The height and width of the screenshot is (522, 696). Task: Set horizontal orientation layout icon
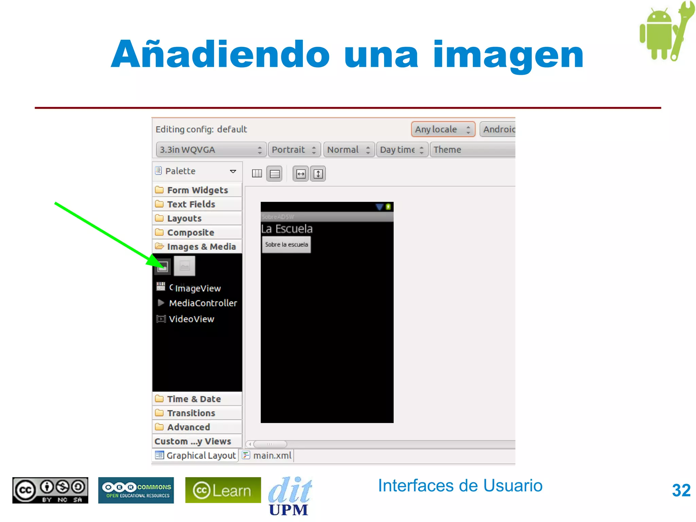[x=257, y=174]
